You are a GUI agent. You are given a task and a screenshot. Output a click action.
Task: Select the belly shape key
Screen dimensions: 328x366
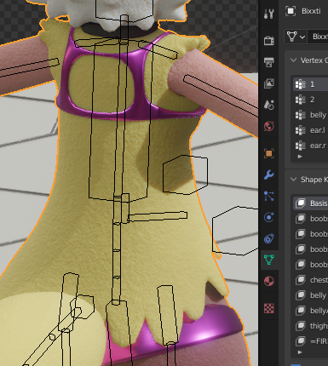[x=310, y=295]
